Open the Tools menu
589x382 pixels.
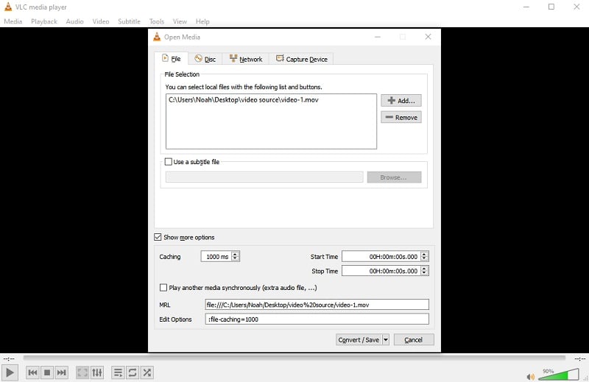click(157, 21)
